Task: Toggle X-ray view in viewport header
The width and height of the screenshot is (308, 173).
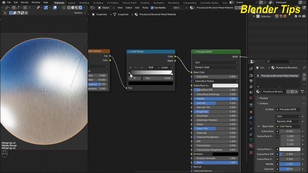Action: click(64, 8)
